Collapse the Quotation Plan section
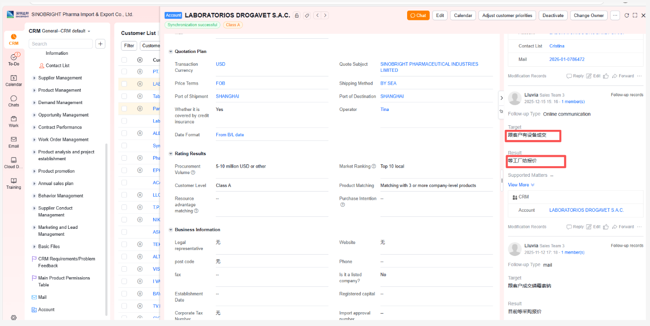The height and width of the screenshot is (326, 650). [x=171, y=52]
